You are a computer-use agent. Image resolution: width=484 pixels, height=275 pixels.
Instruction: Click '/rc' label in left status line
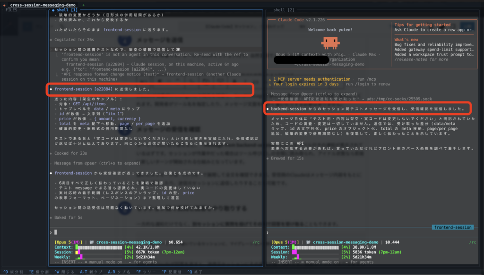click(x=256, y=242)
